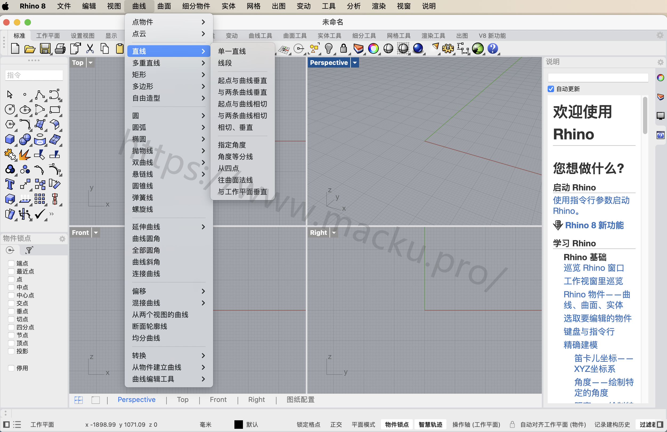667x432 pixels.
Task: Click the black 默认 layer color swatch
Action: pyautogui.click(x=238, y=424)
